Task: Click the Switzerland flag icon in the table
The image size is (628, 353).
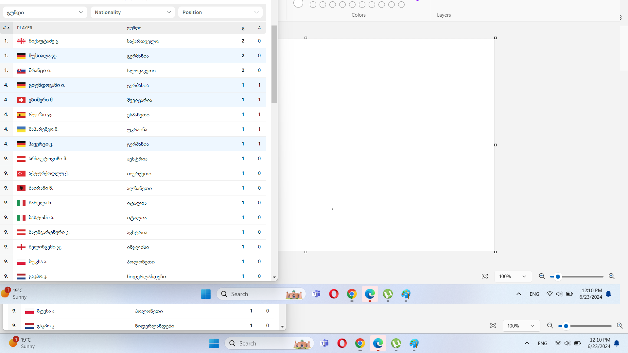Action: coord(21,100)
